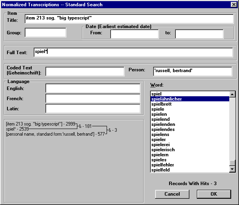Pick 'spielen' from the Word list
Screen dimensions: 239x205
(159, 114)
